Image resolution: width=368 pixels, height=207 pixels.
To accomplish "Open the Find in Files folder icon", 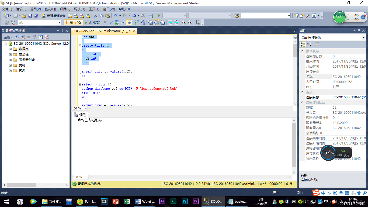I will tap(237, 16).
